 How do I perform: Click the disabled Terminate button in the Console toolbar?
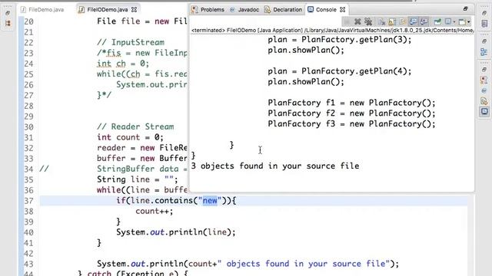click(347, 21)
